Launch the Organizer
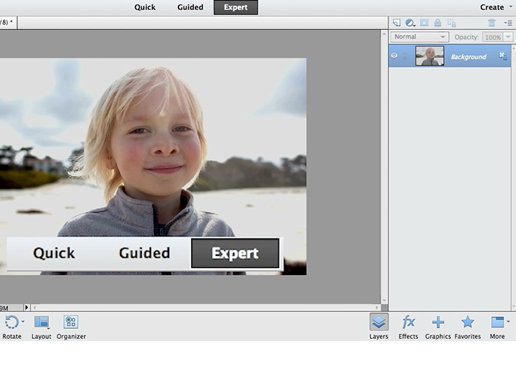 [x=71, y=327]
